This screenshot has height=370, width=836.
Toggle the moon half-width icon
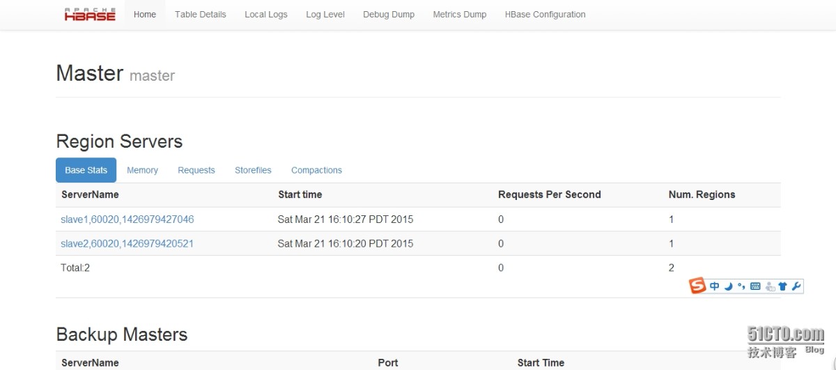pyautogui.click(x=728, y=286)
